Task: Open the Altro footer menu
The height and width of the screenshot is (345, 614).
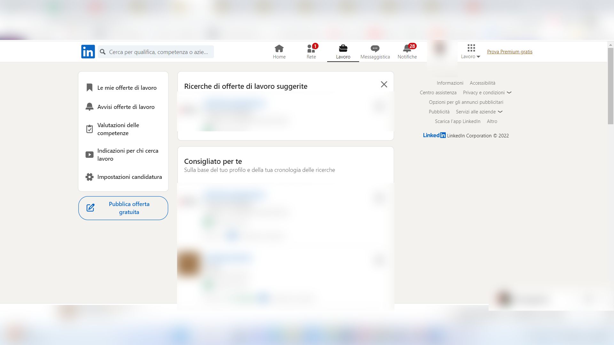Action: [492, 121]
